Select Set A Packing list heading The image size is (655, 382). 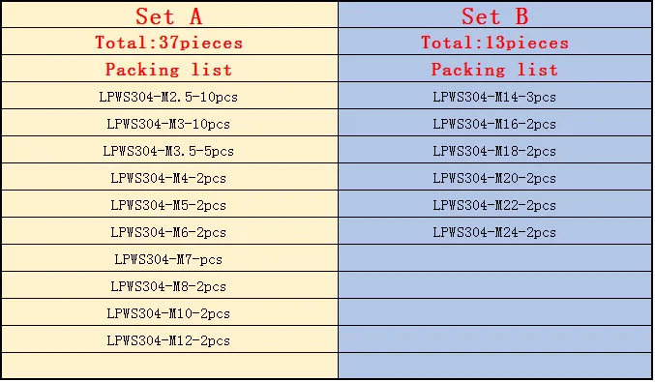point(169,69)
